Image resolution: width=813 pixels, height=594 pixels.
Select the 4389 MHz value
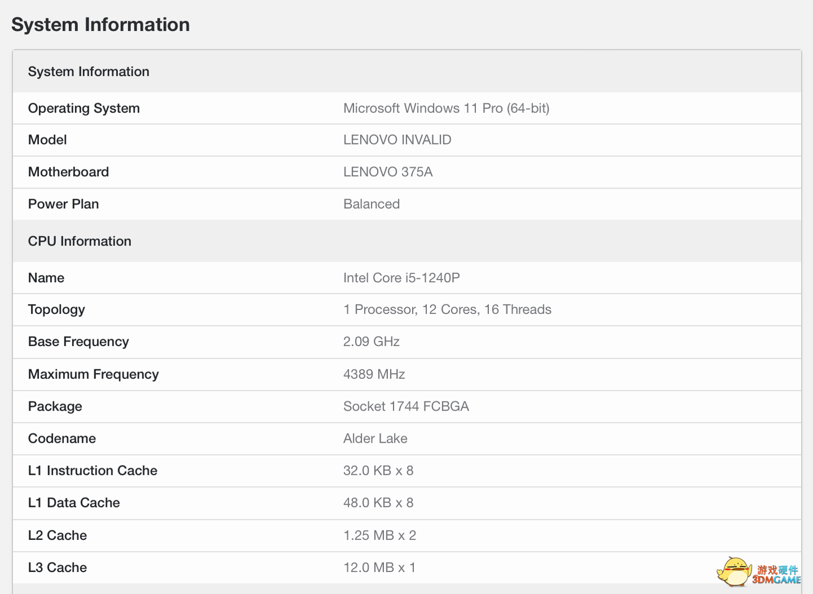pyautogui.click(x=374, y=374)
